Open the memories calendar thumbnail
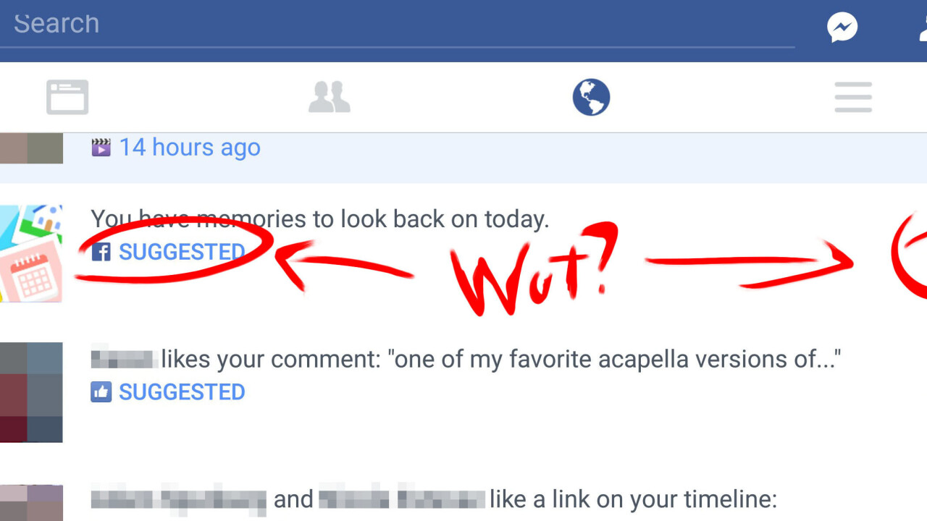 pos(31,253)
